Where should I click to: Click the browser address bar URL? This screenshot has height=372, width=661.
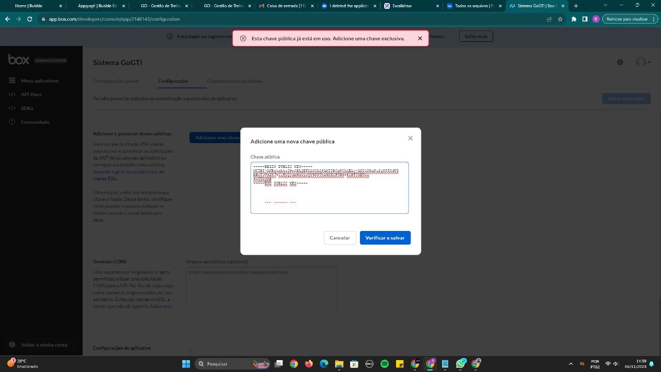coord(114,19)
